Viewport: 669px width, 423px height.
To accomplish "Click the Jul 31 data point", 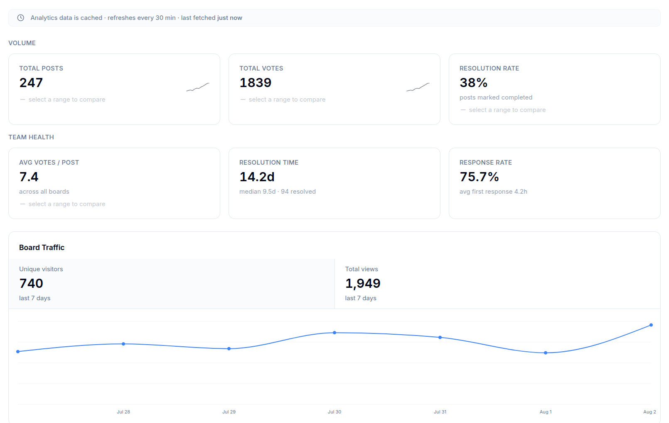I will coord(440,338).
